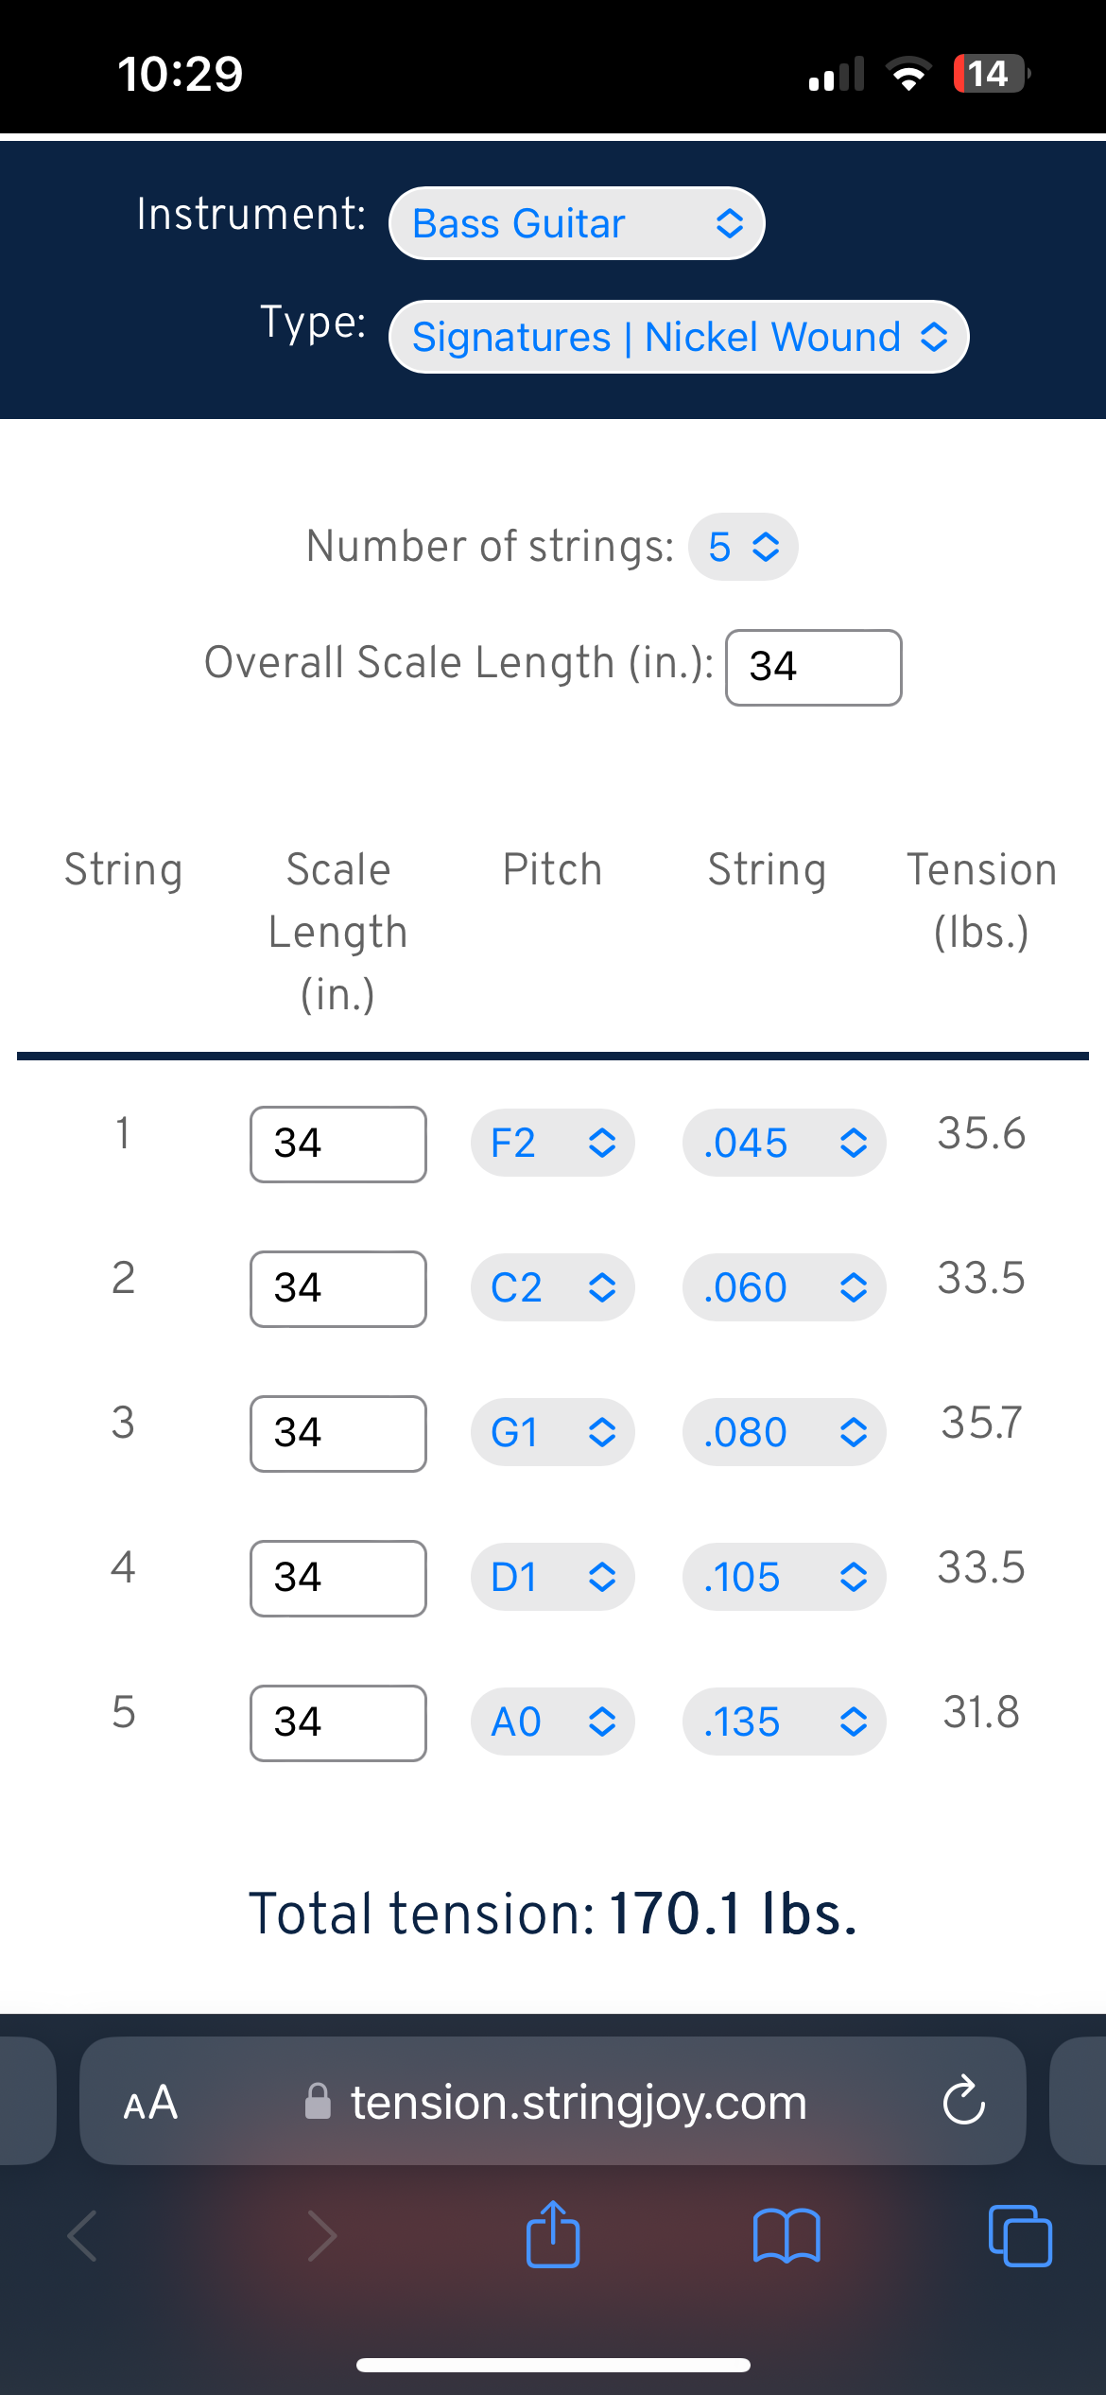This screenshot has width=1106, height=2395.
Task: Open the Safari tabs overview icon
Action: (1020, 2236)
